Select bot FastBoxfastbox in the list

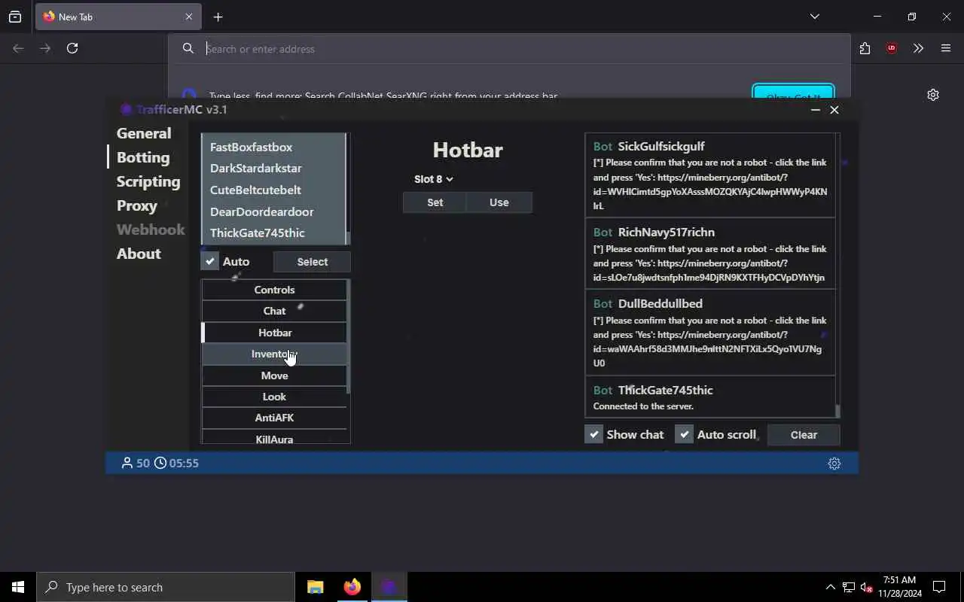[x=273, y=147]
